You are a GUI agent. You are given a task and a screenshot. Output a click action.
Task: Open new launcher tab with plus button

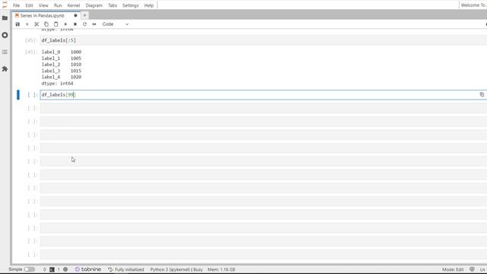pos(84,15)
